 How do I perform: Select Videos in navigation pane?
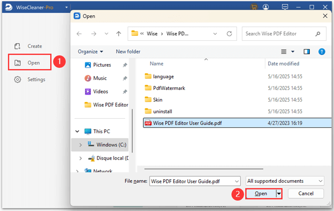(x=100, y=91)
